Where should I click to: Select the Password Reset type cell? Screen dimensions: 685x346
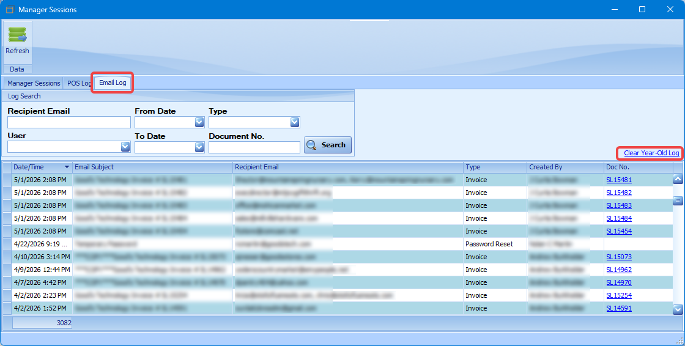(495, 244)
